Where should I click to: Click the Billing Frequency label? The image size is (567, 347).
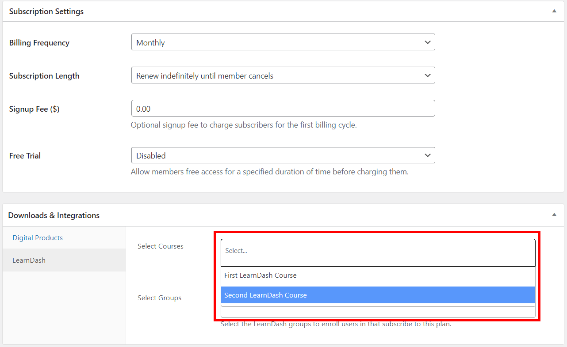[x=39, y=43]
